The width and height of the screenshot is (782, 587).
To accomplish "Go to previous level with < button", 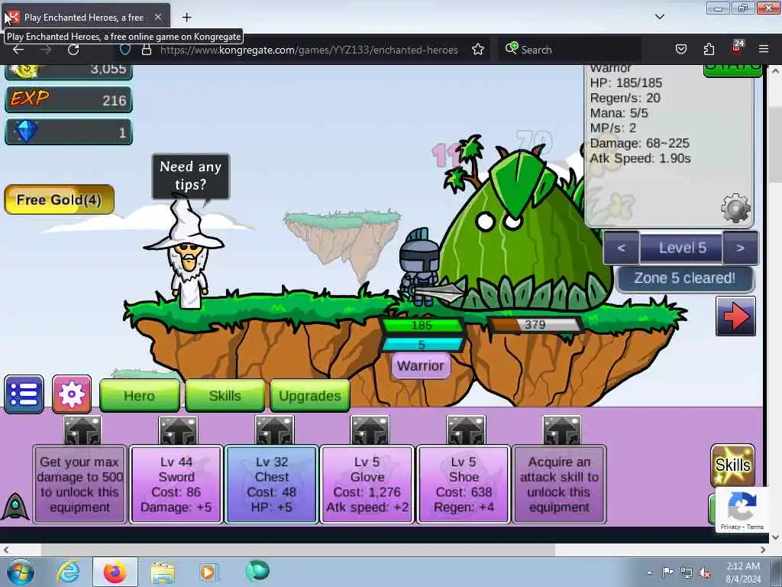I will [621, 248].
